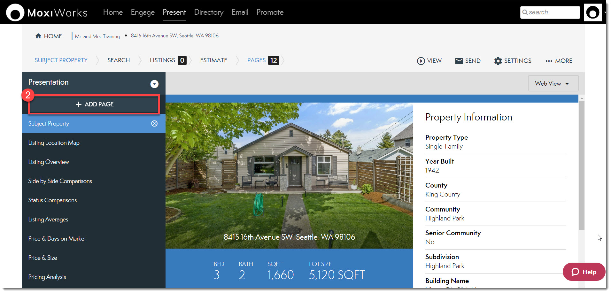Open the Directory menu
This screenshot has width=611, height=293.
209,12
